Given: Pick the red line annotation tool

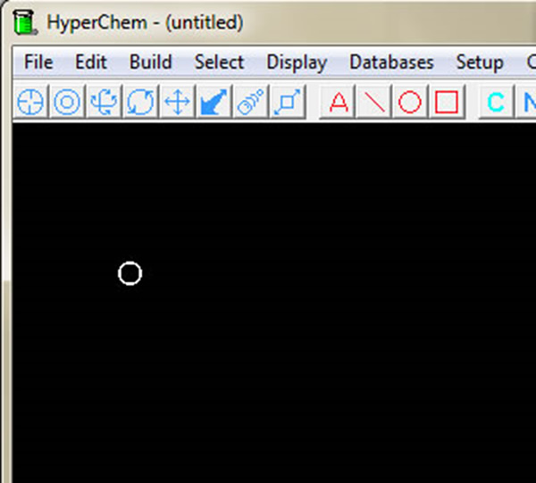Looking at the screenshot, I should click(374, 103).
